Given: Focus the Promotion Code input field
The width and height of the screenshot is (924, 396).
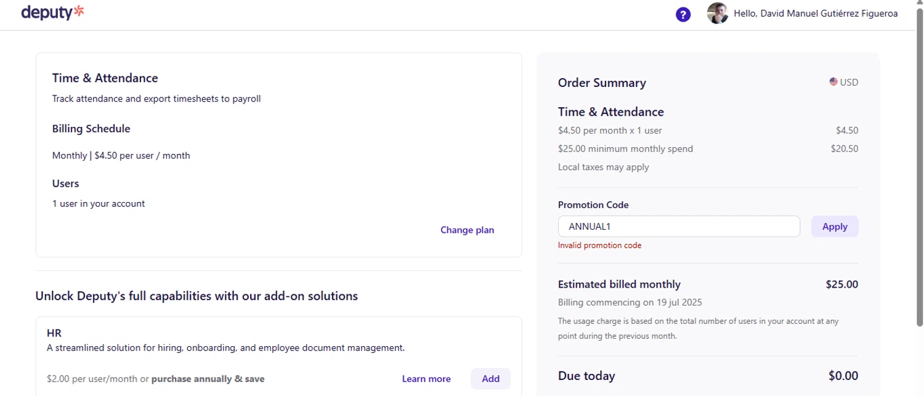Looking at the screenshot, I should point(679,227).
